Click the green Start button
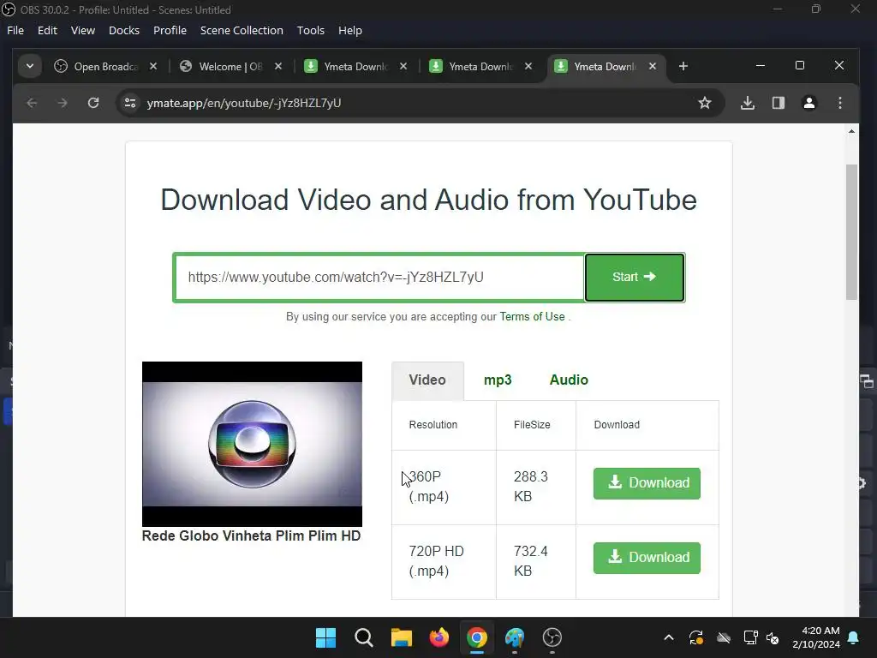This screenshot has width=877, height=658. 635,278
